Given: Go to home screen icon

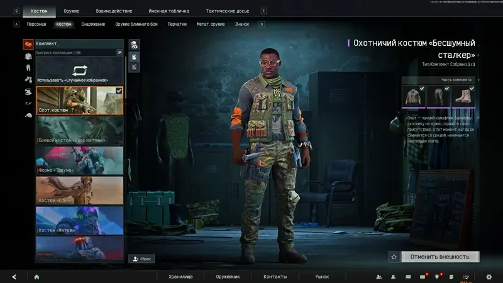Looking at the screenshot, I should pos(36,277).
